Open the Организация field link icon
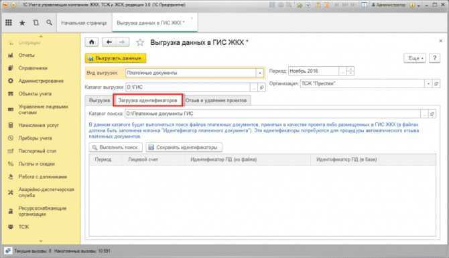This screenshot has width=449, height=258. (436, 84)
